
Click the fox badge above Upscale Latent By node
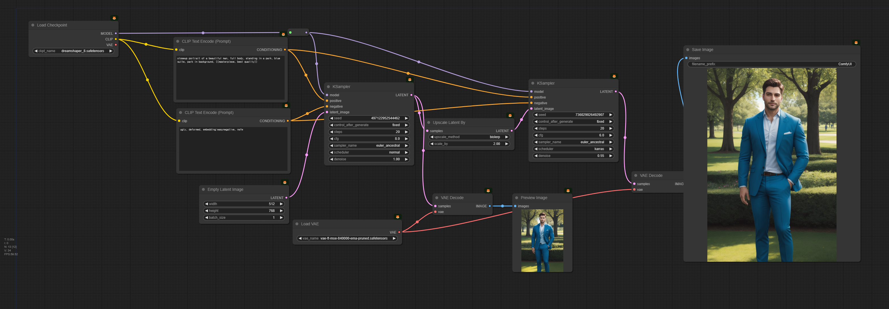click(510, 115)
